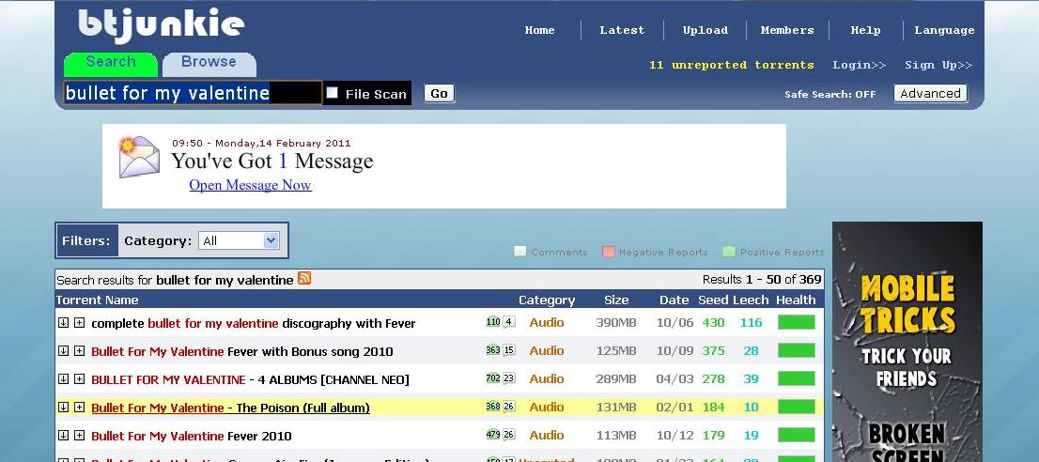Open comments badge 26 on Fever 2010 row

coord(509,435)
